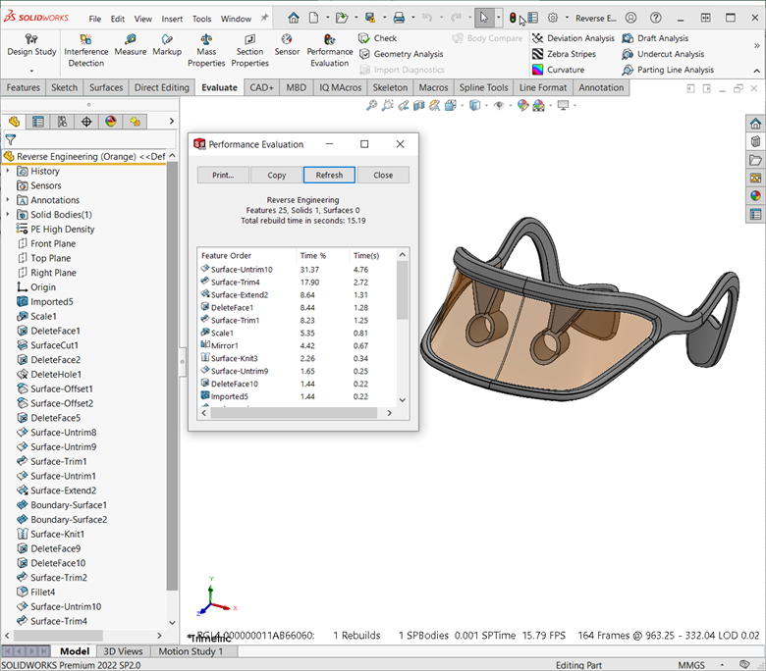Screen dimensions: 766x671
Task: Open Deviation Analysis
Action: 574,38
